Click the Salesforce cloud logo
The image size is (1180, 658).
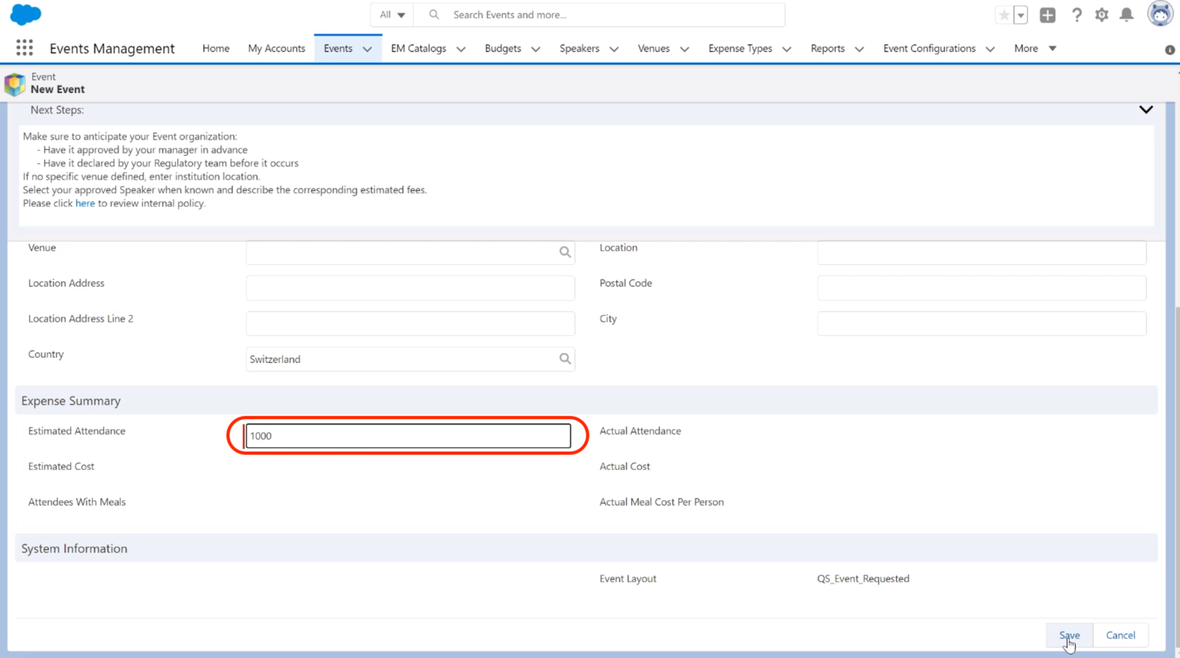[x=26, y=14]
